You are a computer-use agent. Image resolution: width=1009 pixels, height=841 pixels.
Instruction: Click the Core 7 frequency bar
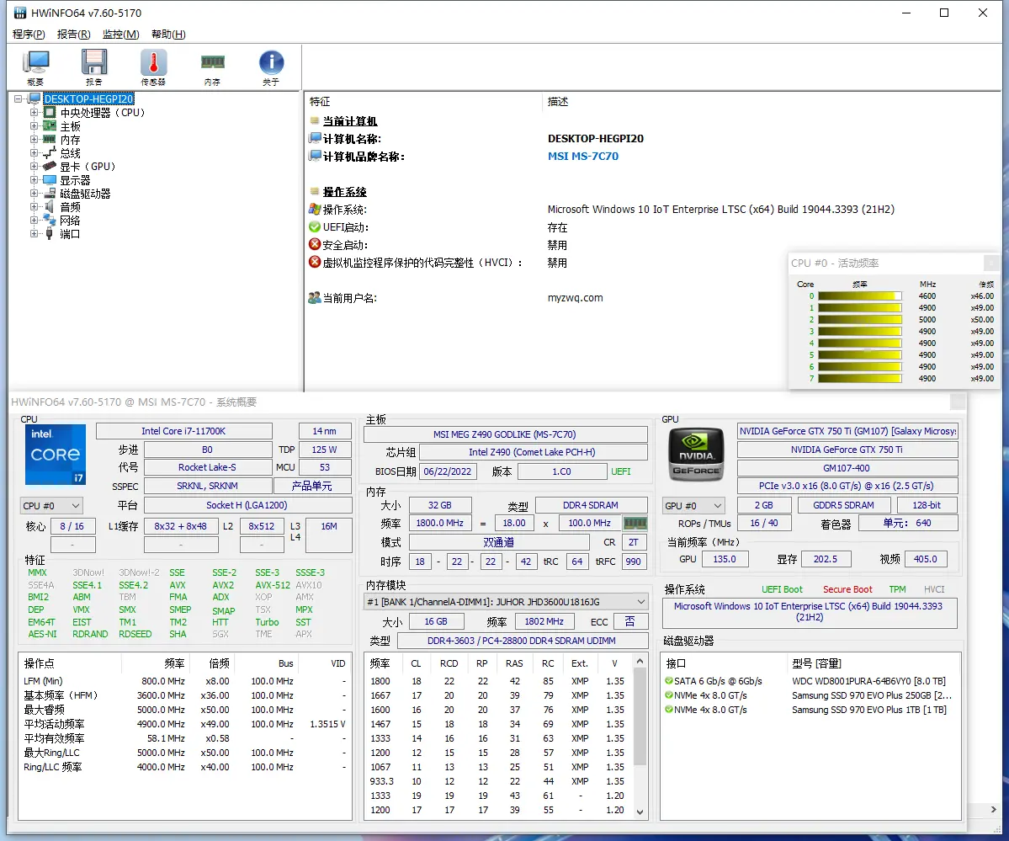tap(860, 379)
